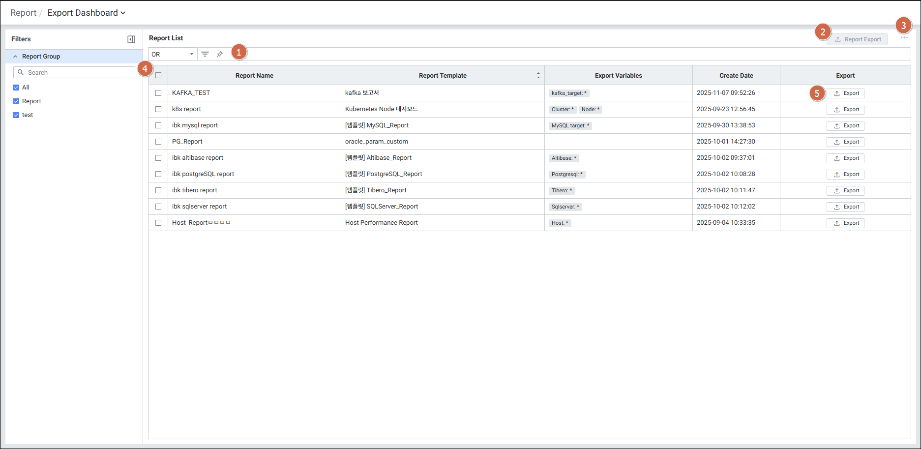Image resolution: width=921 pixels, height=449 pixels.
Task: Open the OR condition dropdown
Action: click(172, 54)
